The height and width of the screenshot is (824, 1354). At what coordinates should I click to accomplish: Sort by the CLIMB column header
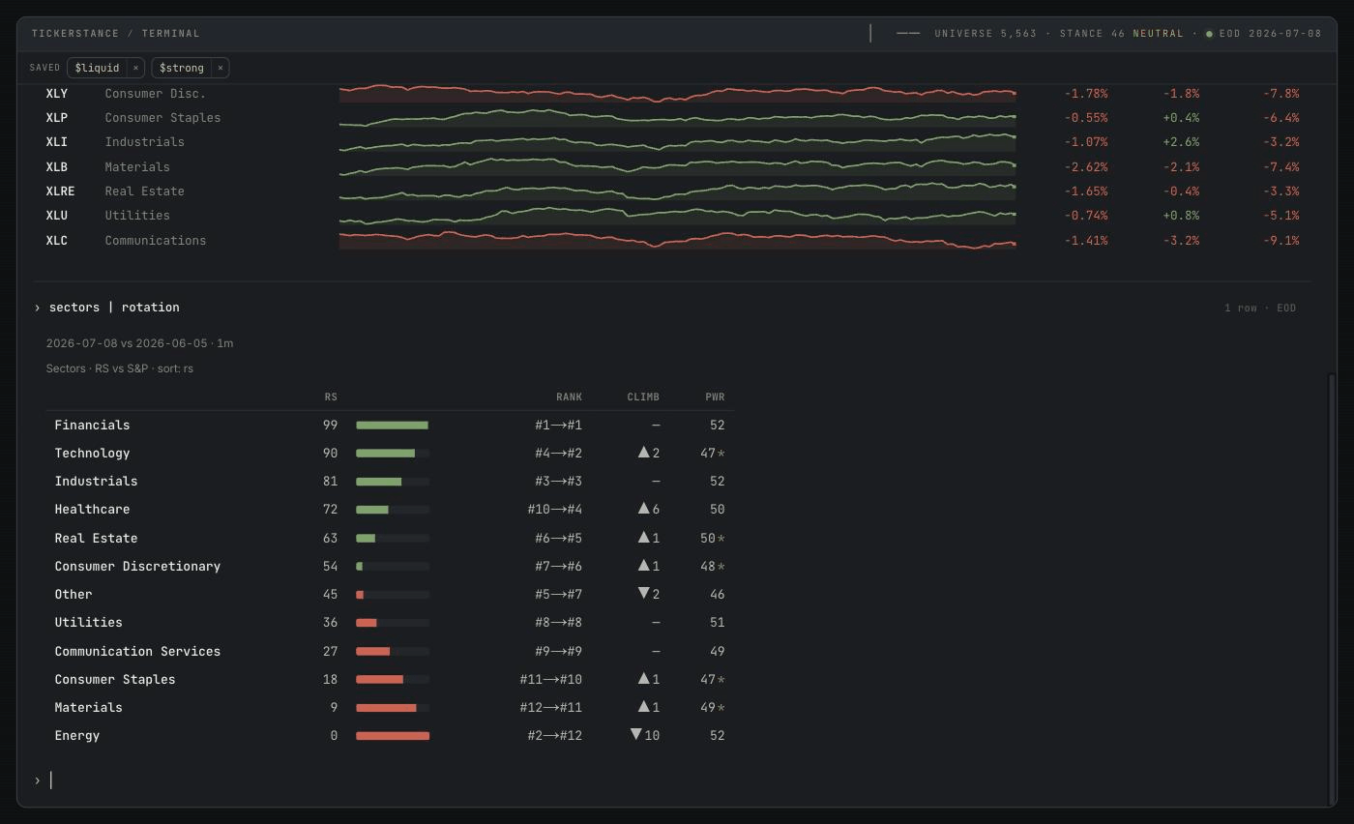click(643, 397)
